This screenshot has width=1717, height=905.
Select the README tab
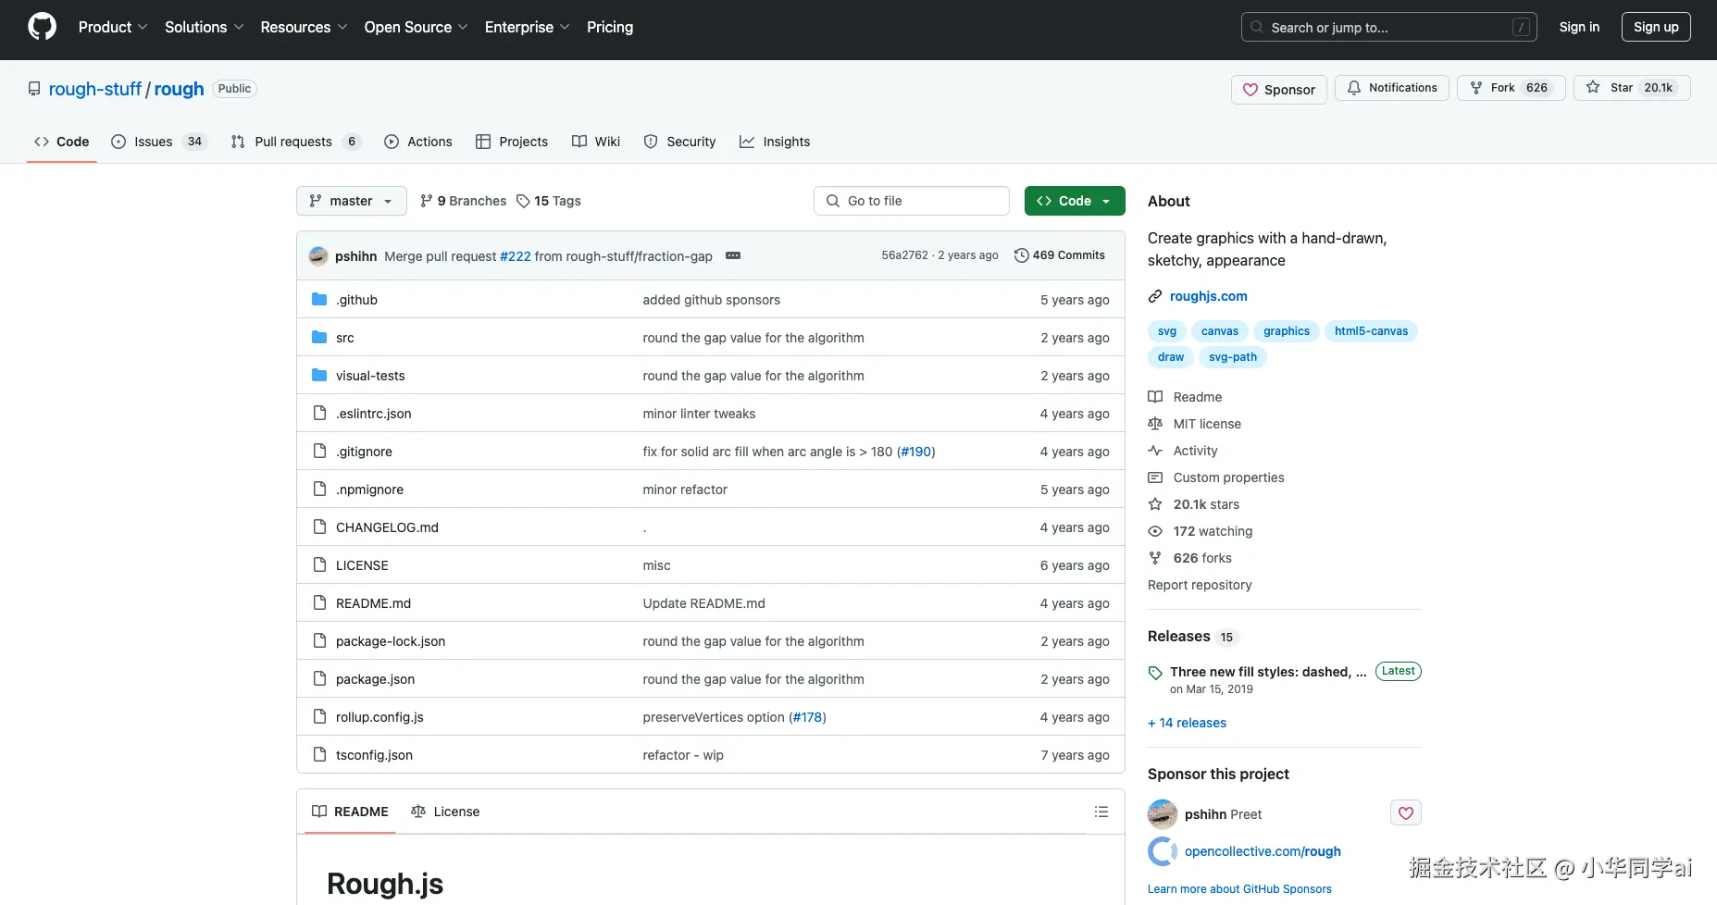tap(350, 812)
